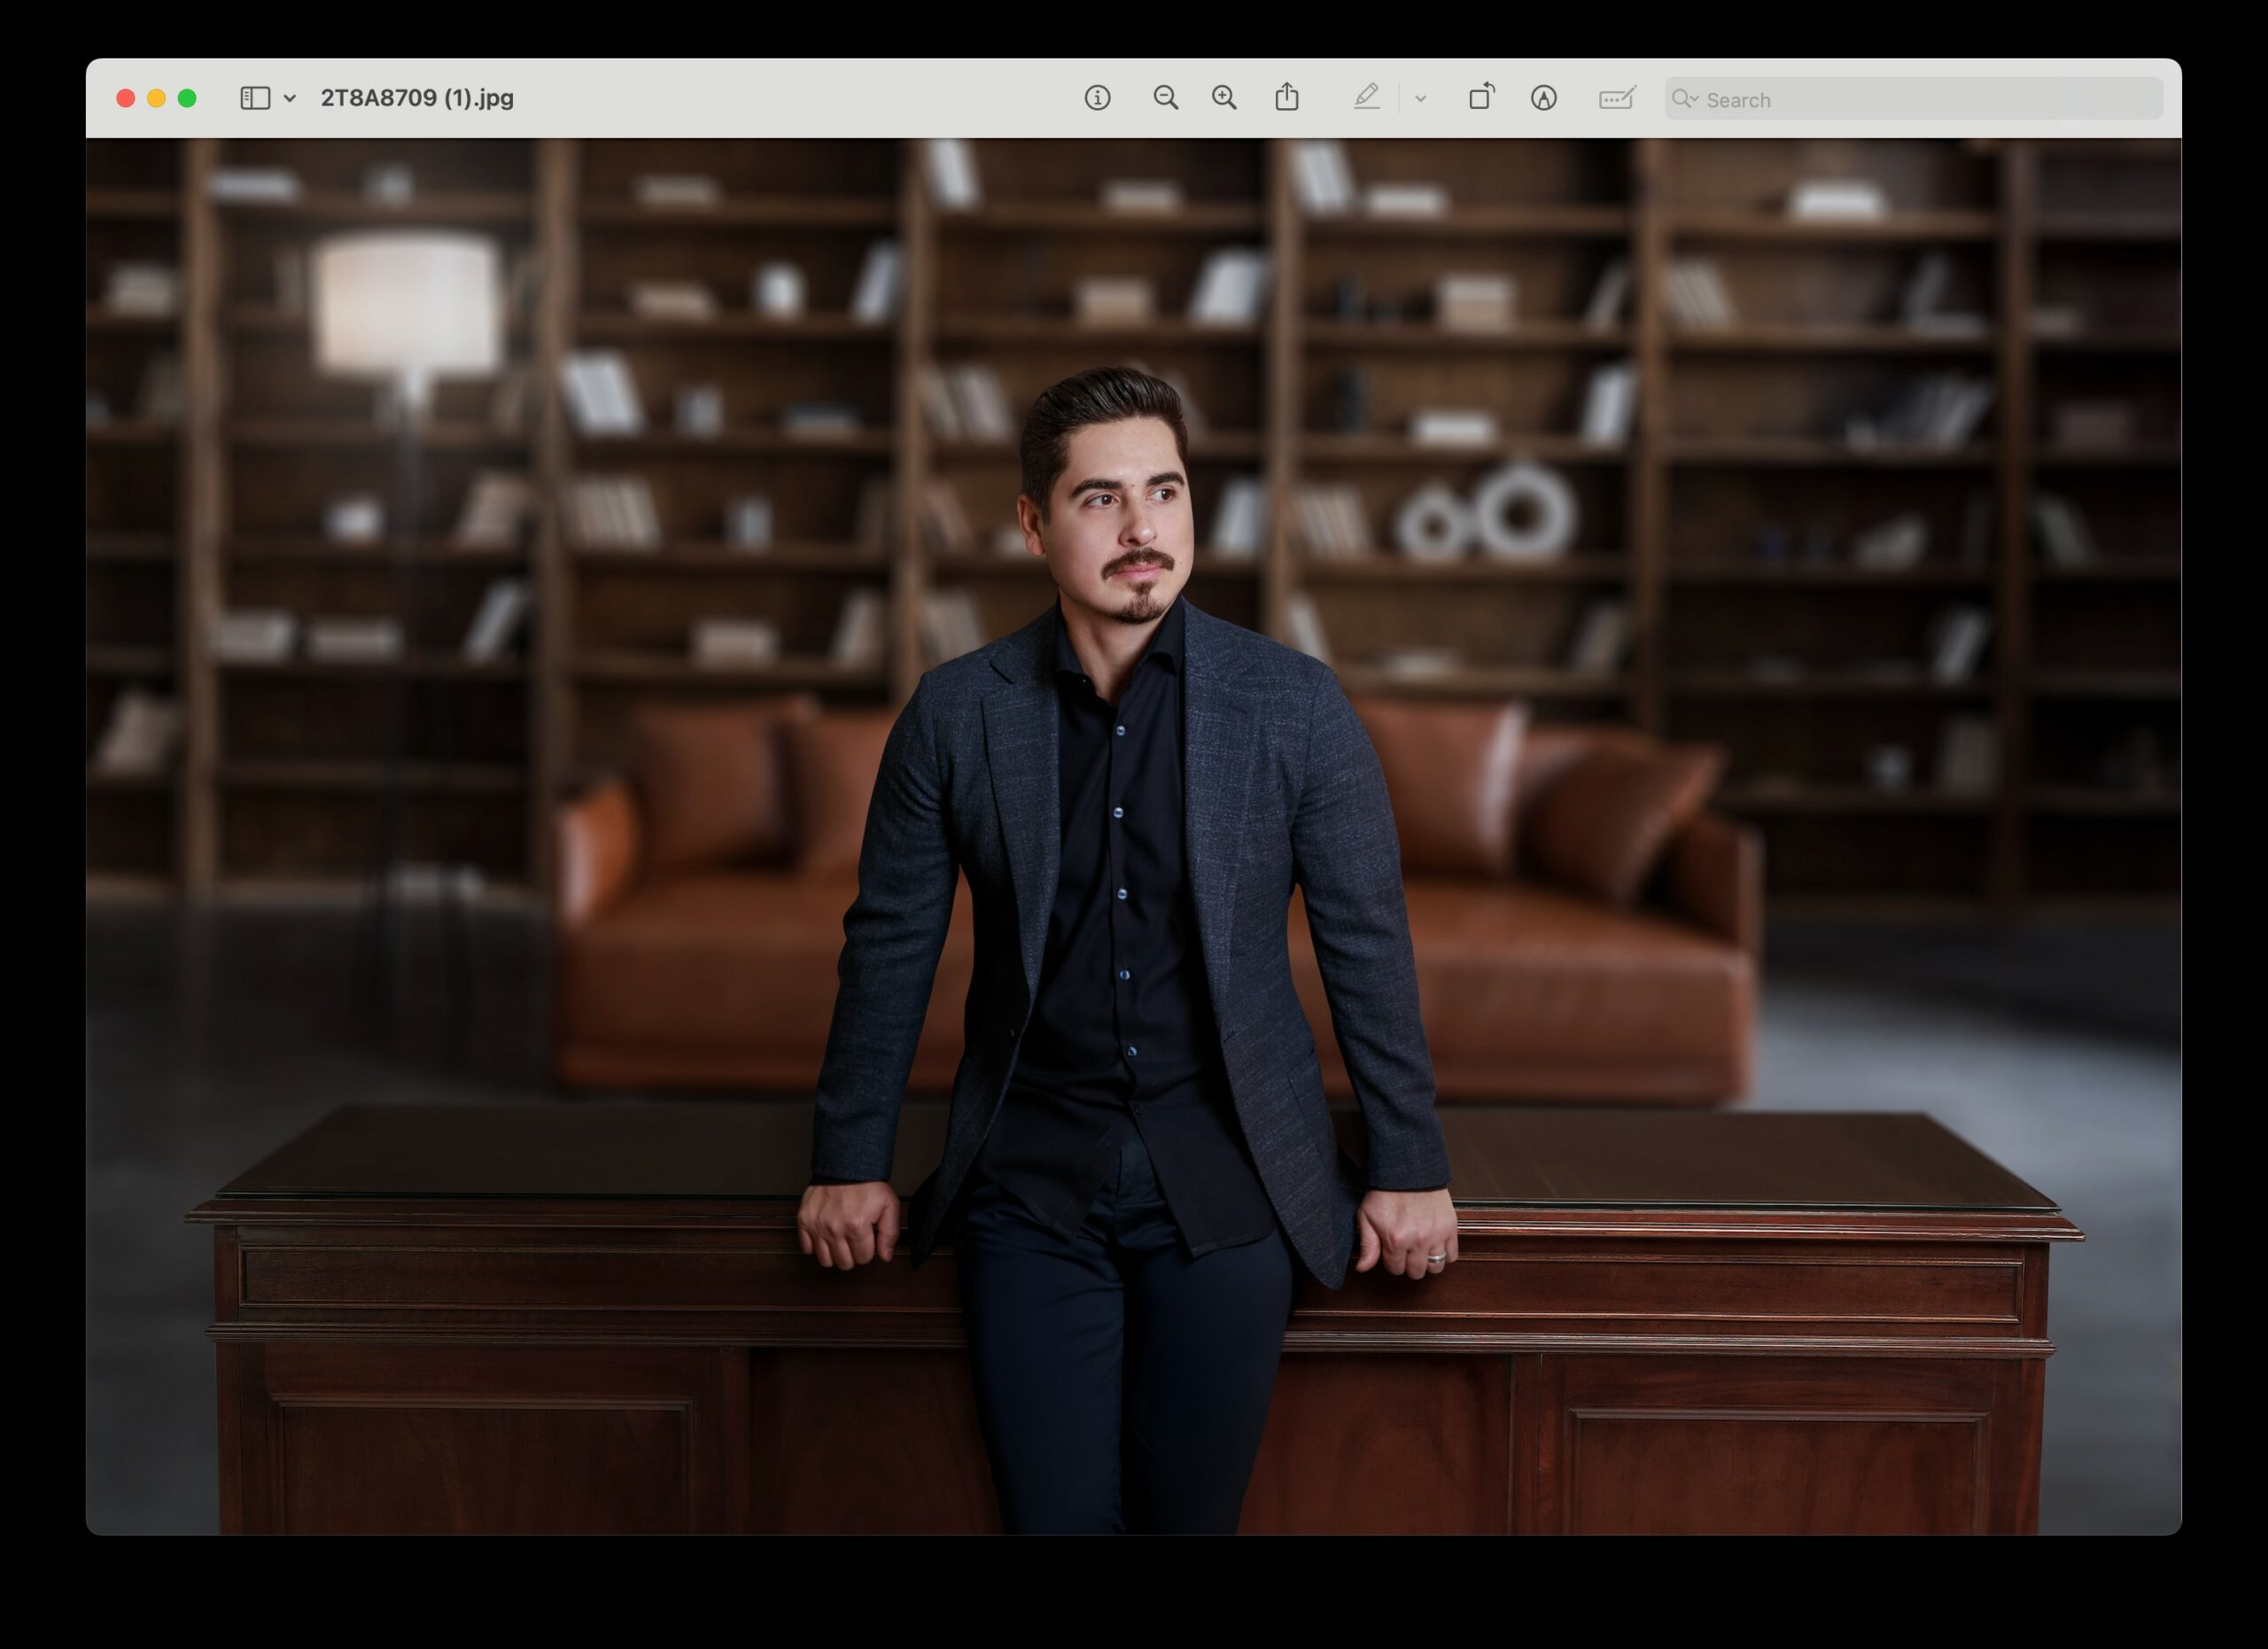Viewport: 2268px width, 1649px height.
Task: Rotate the image with the rotate button
Action: click(x=1481, y=96)
